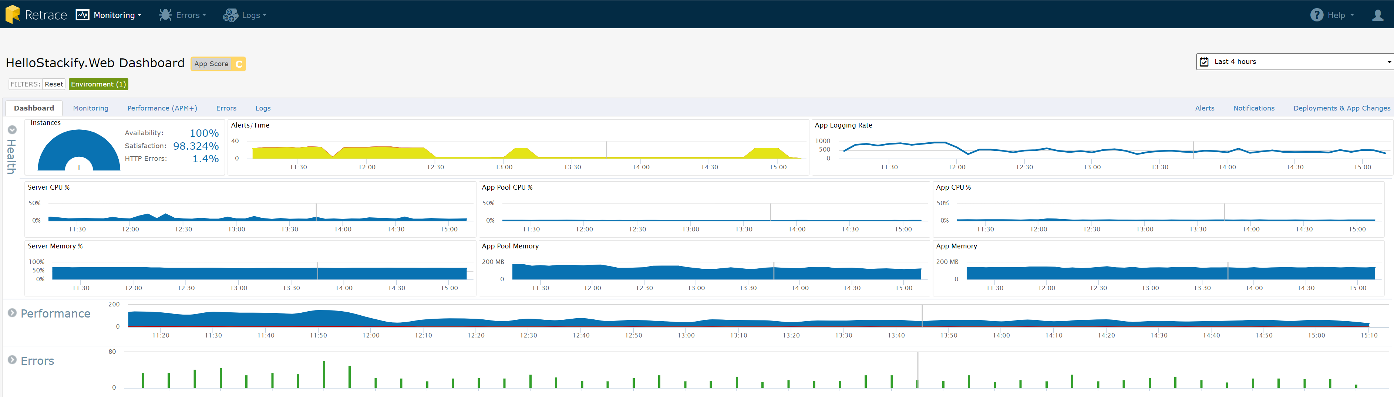
Task: Click the Server CPU % chart title
Action: (x=49, y=188)
